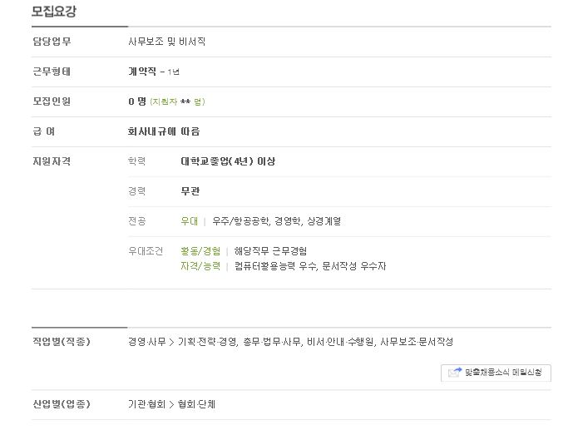
Task: Click the 회사내규에 따름 salary text
Action: pos(164,131)
